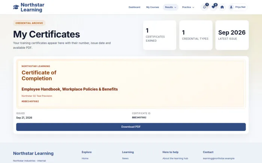Open the footer News link
The image size is (262, 163).
(125, 158)
